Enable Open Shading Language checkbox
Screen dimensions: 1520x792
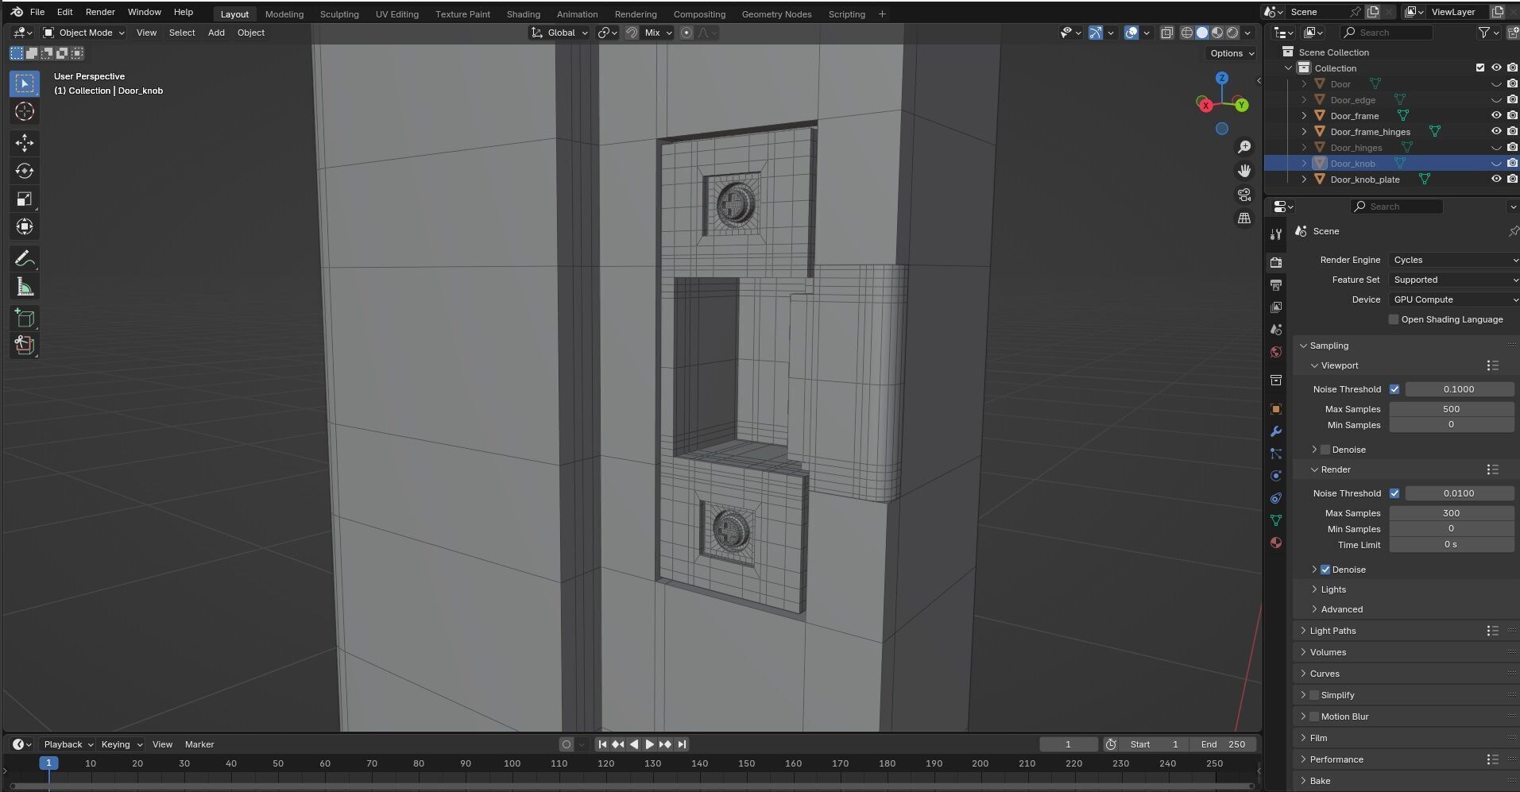point(1394,319)
